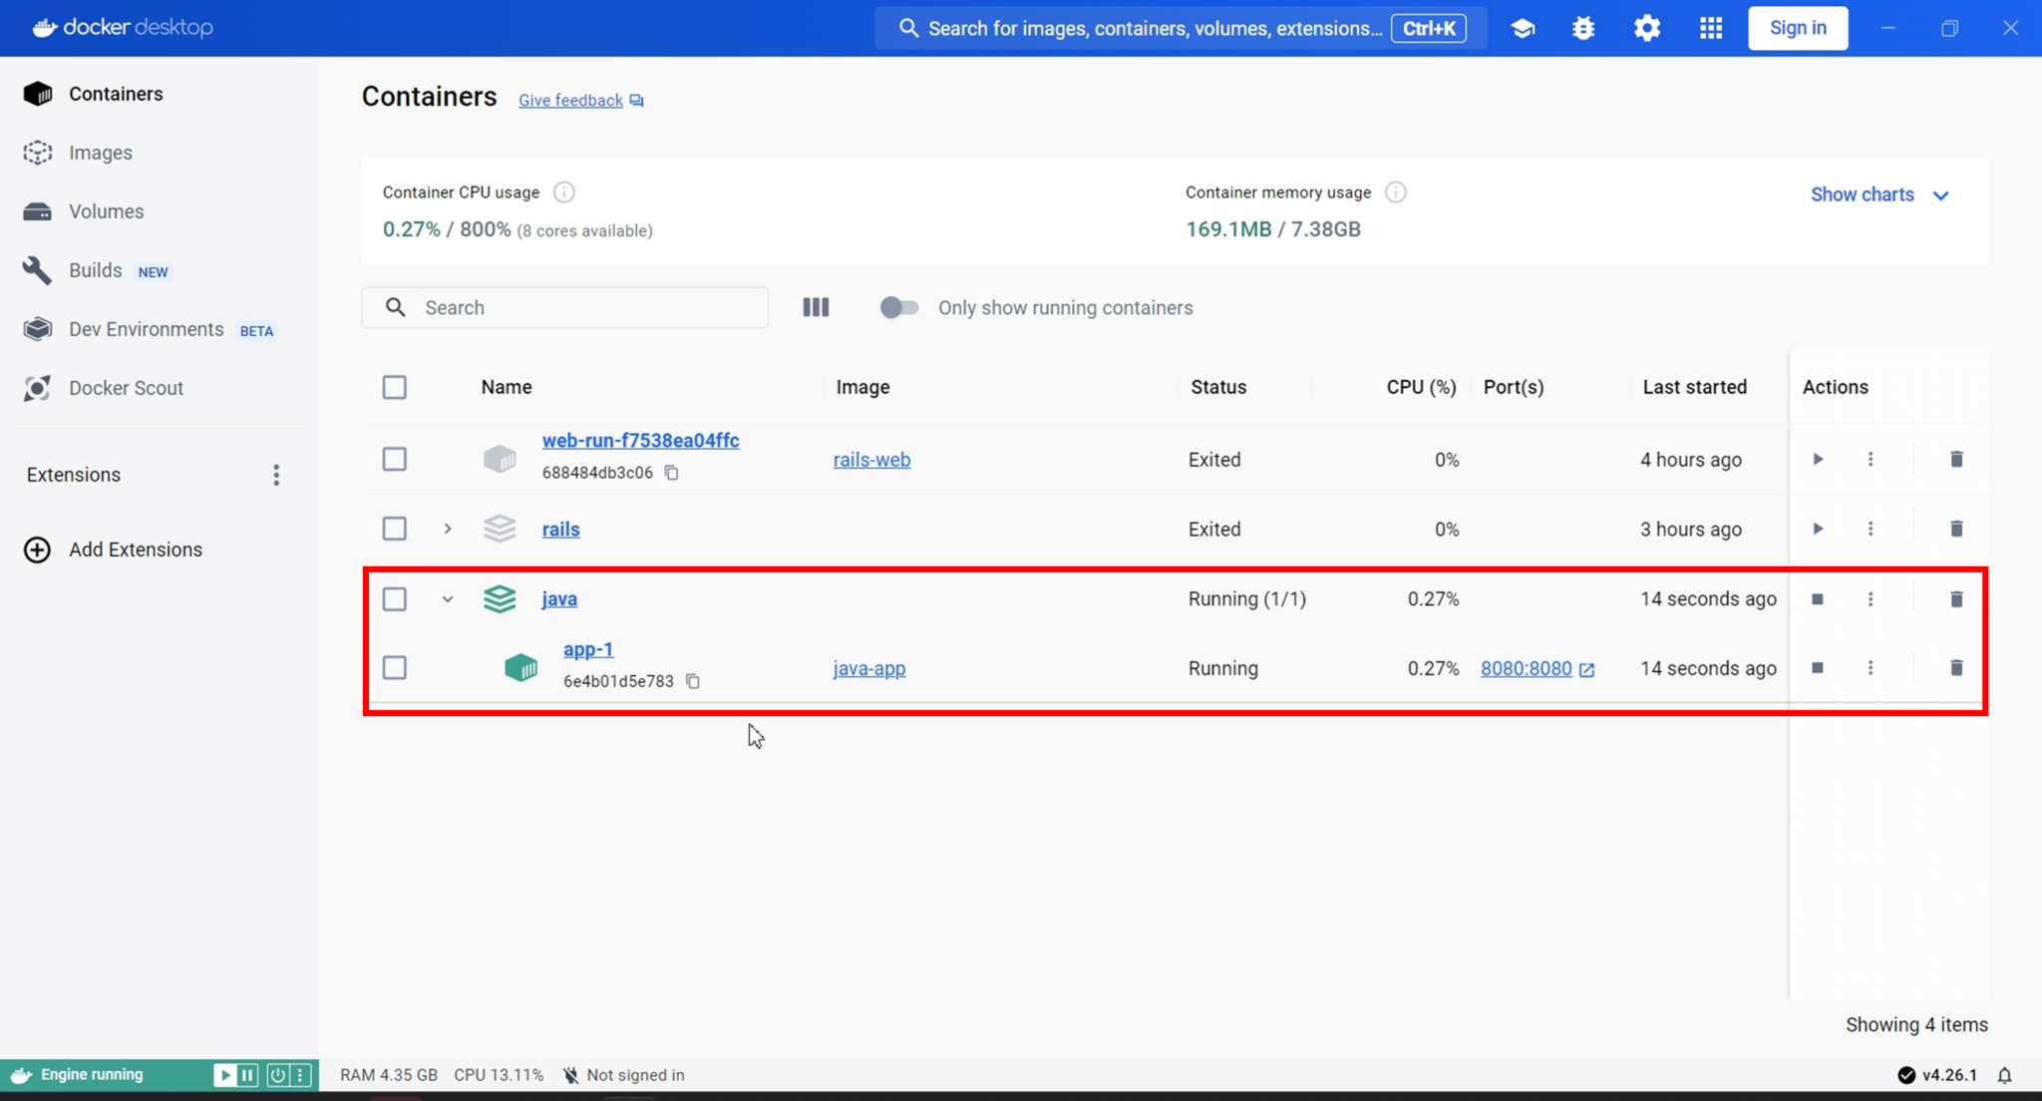Expand the Show charts dropdown
This screenshot has height=1101, width=2042.
pyautogui.click(x=1878, y=194)
